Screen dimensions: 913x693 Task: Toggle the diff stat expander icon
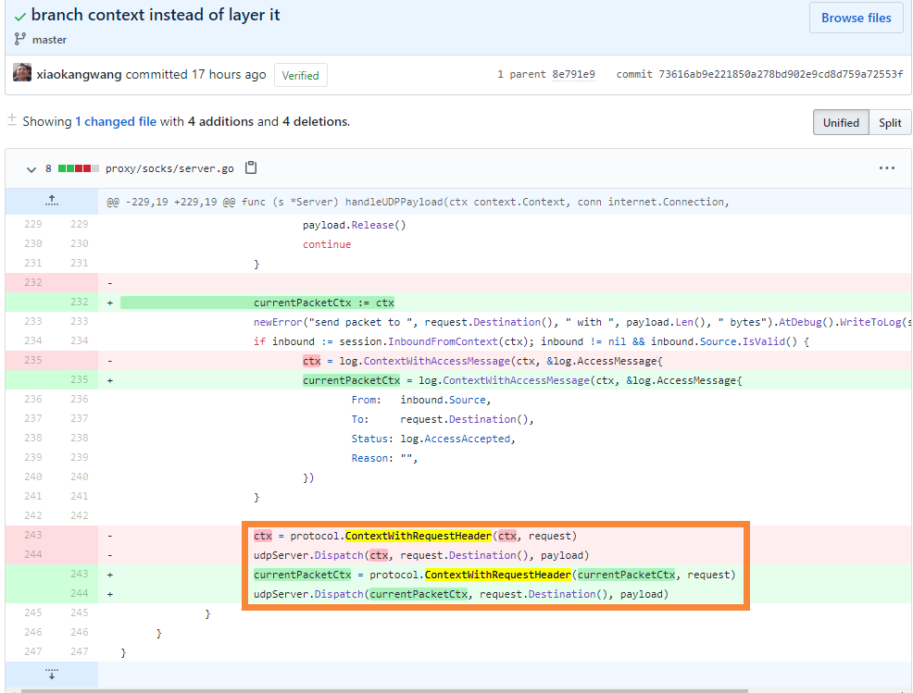12,120
